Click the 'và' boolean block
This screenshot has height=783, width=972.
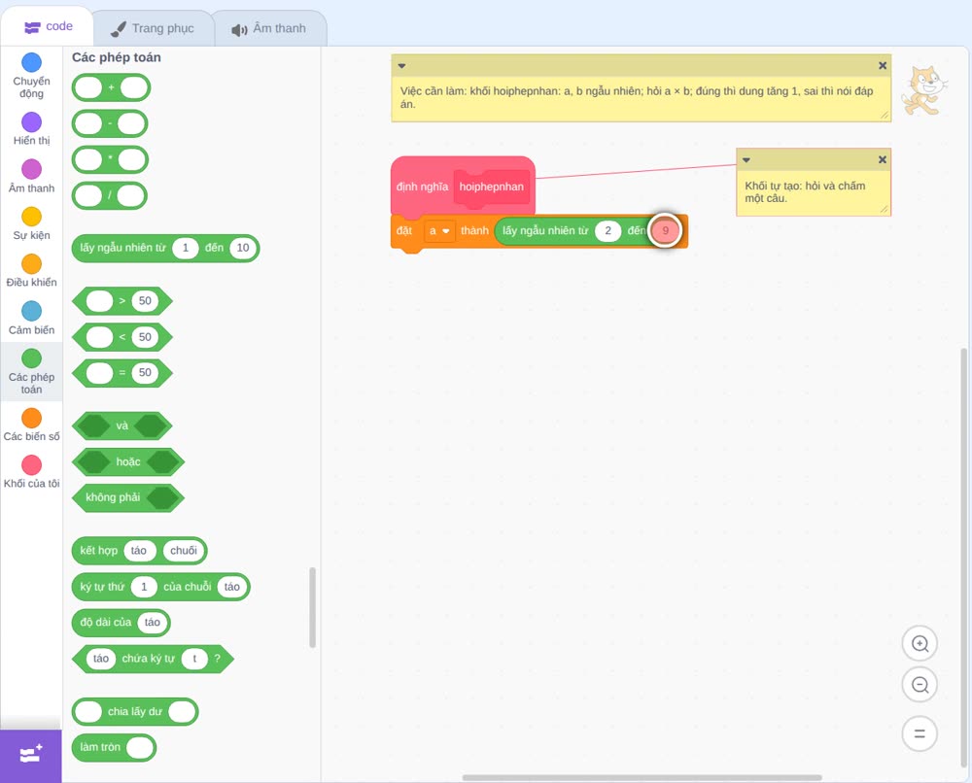(x=122, y=426)
